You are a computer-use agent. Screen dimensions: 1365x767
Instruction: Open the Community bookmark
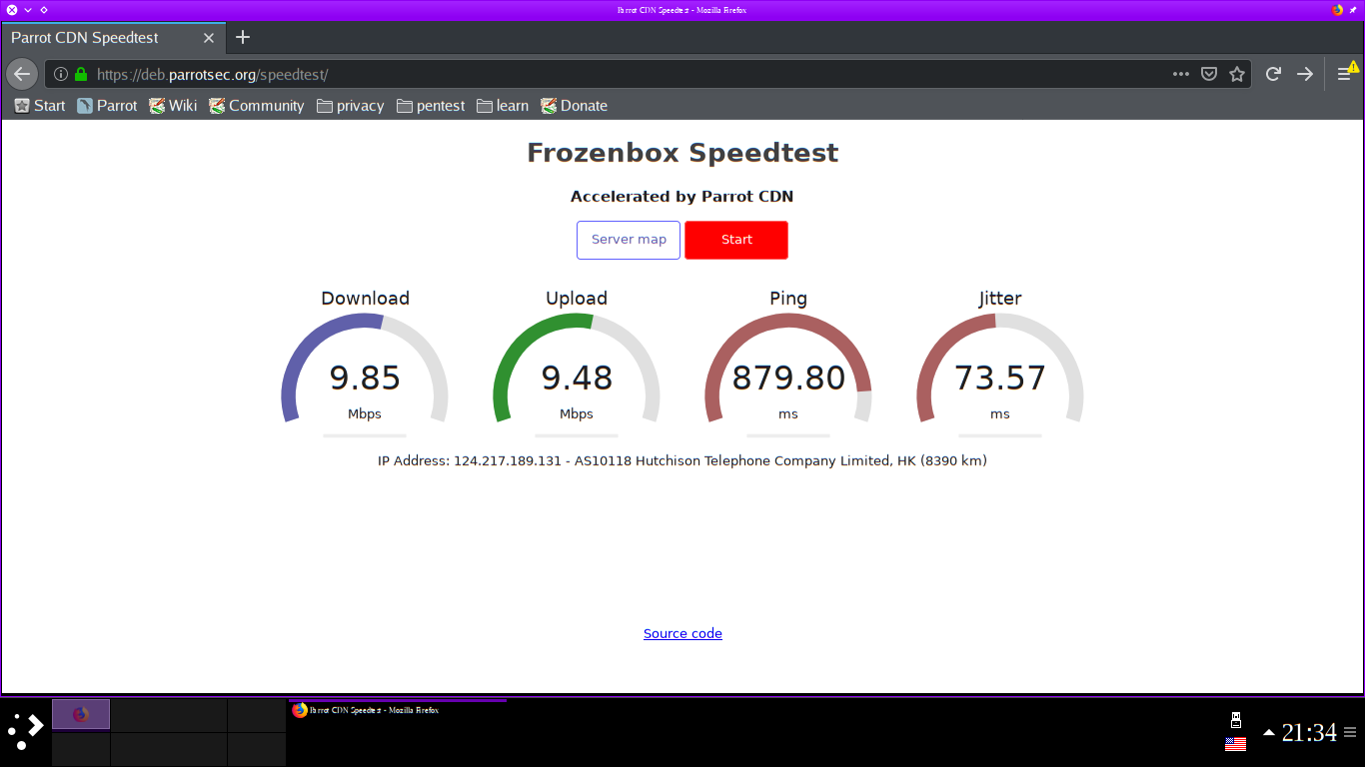257,106
